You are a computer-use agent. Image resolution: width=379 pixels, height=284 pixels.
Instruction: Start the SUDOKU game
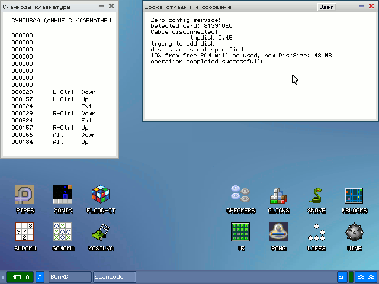[x=25, y=233]
